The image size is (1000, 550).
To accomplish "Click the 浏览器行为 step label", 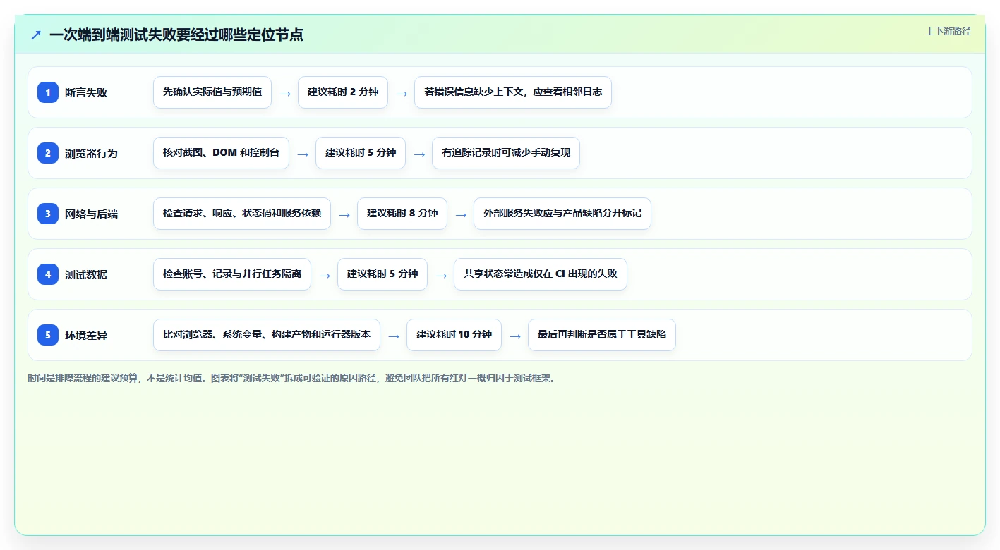I will click(91, 153).
